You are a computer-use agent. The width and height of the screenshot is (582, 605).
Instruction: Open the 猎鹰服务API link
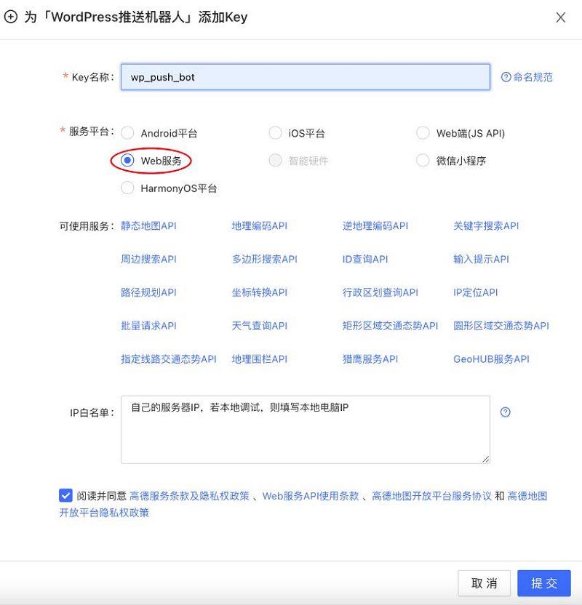pos(370,358)
